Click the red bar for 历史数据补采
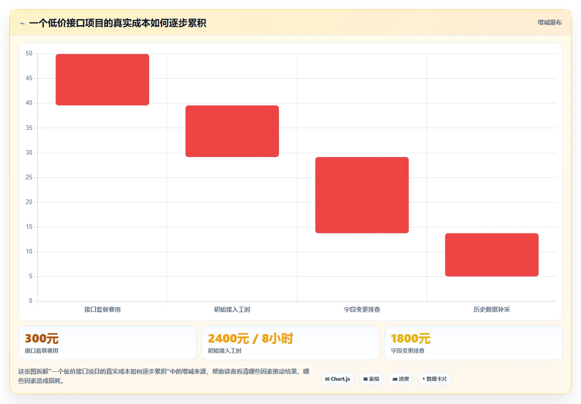 [491, 255]
